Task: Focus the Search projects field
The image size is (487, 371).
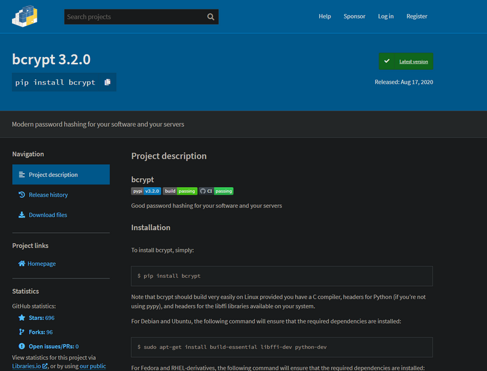Action: tap(141, 16)
